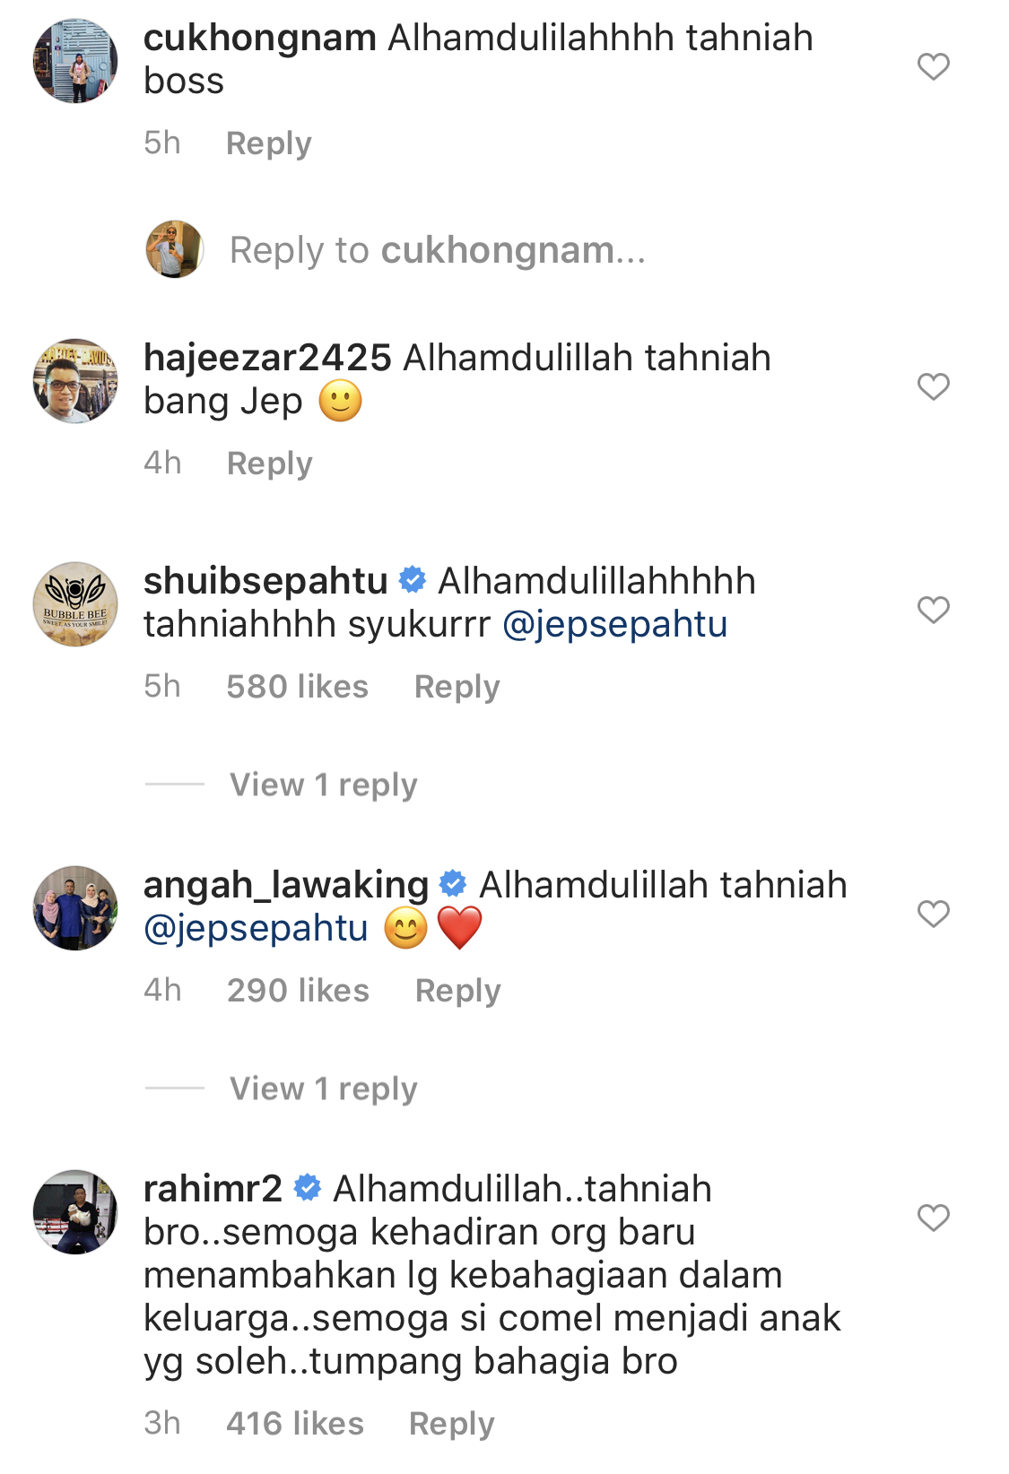View the 290 likes on angah_lawaking's comment

(x=299, y=991)
